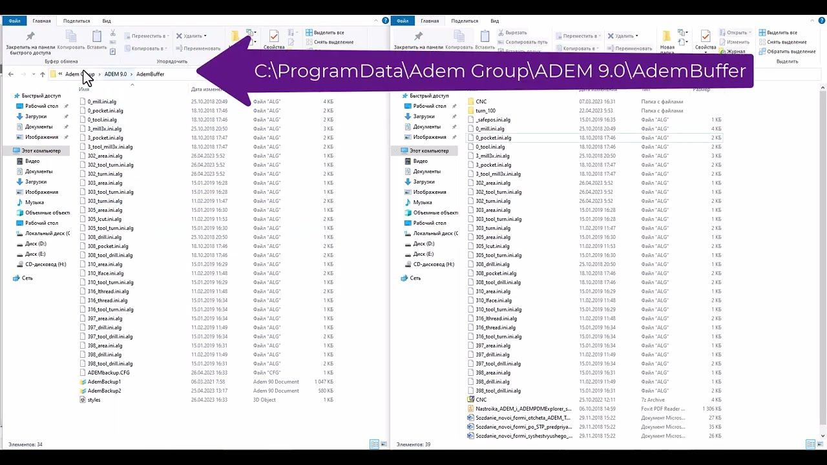Screen dimensions: 827x465
Task: Collapse ribbon chevron in right window
Action: point(813,21)
